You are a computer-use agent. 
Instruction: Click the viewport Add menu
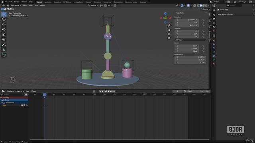[37, 6]
